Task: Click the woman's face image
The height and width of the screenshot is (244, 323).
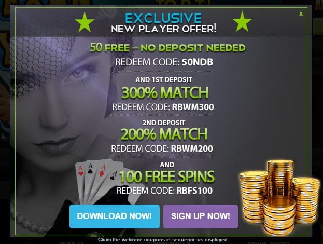Action: tap(62, 99)
